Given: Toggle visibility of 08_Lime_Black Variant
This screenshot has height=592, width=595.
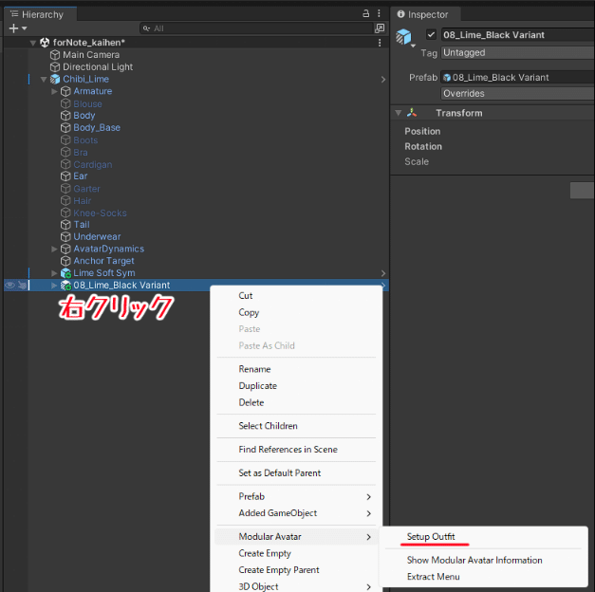Looking at the screenshot, I should 9,285.
